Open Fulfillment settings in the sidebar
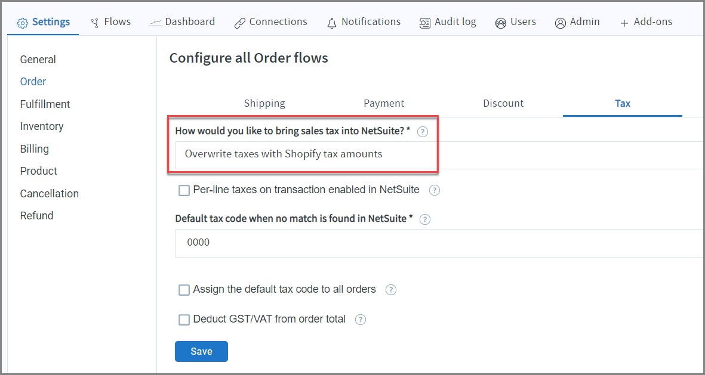 45,104
